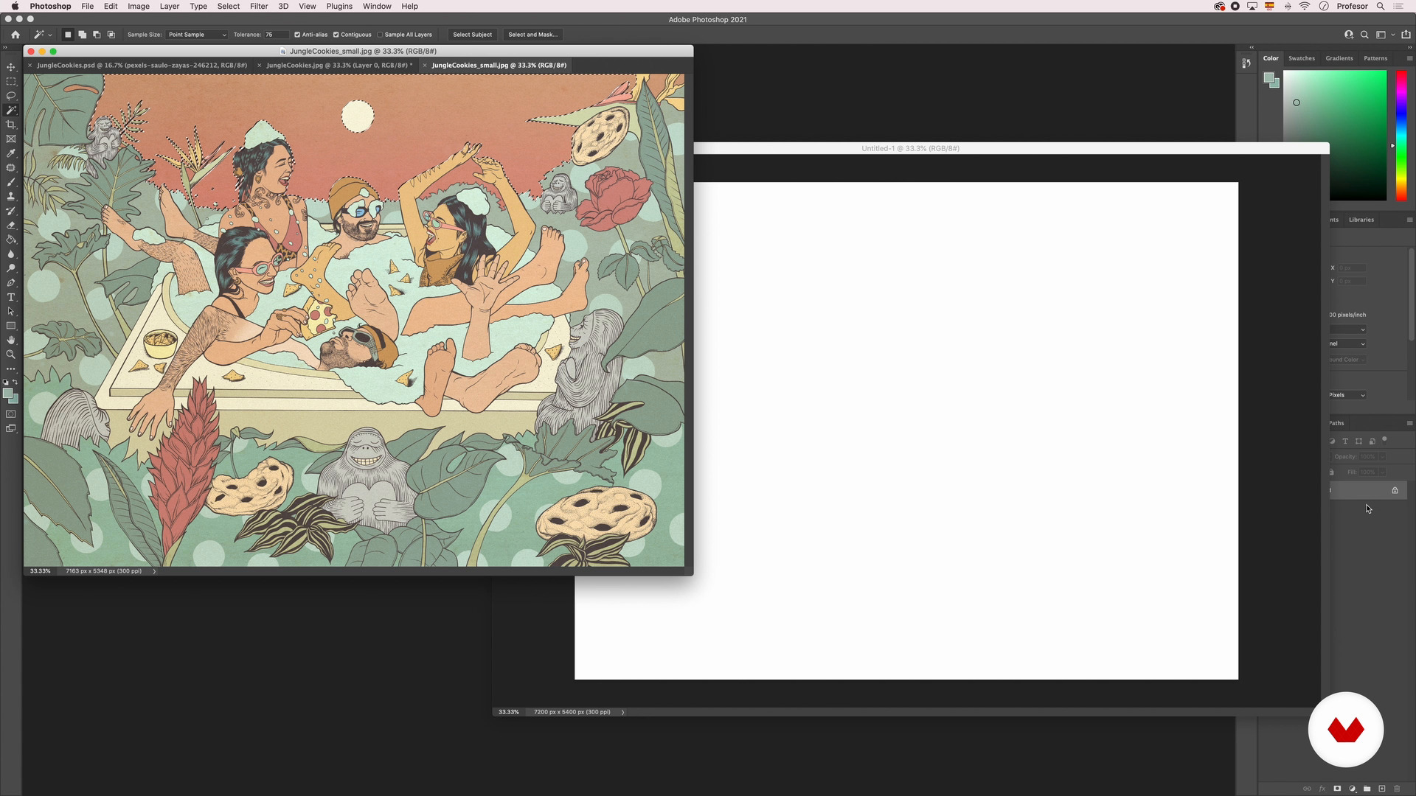This screenshot has height=796, width=1416.
Task: Choose Intersect with Selection mode
Action: [x=111, y=35]
